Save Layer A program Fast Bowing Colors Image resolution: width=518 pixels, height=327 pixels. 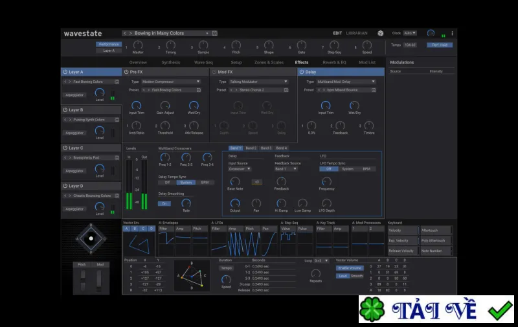[x=117, y=82]
